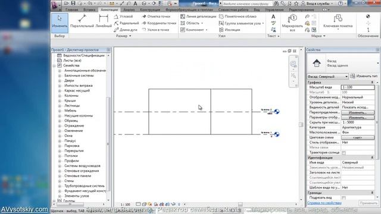This screenshot has width=381, height=214.
Task: Collapse the Графика properties section
Action: (372, 83)
